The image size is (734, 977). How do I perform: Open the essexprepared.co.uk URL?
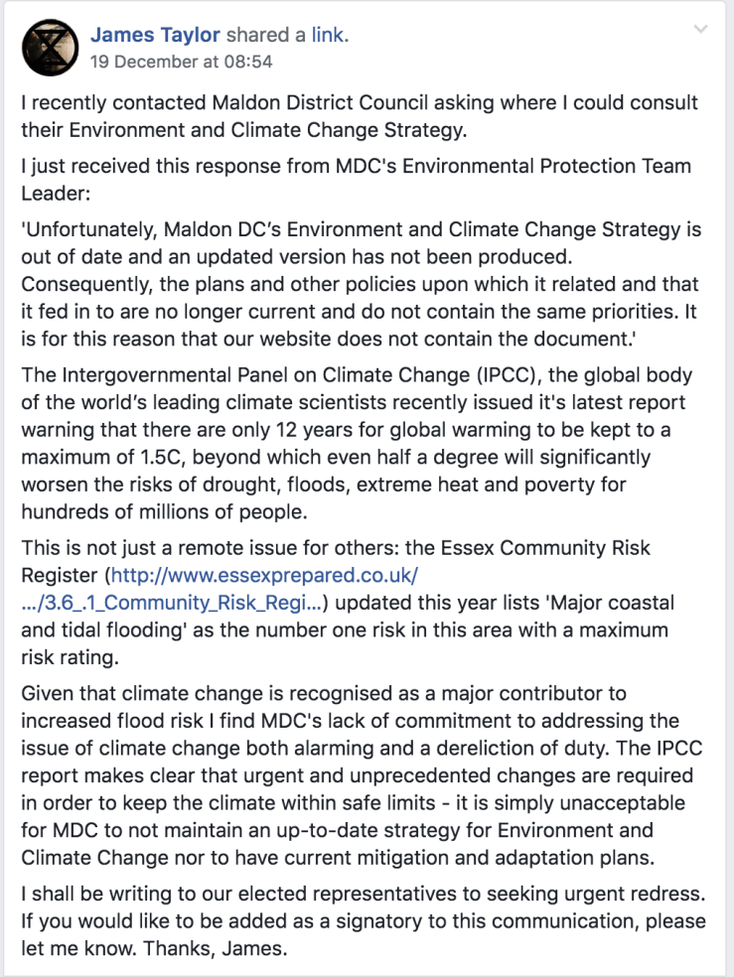264,576
